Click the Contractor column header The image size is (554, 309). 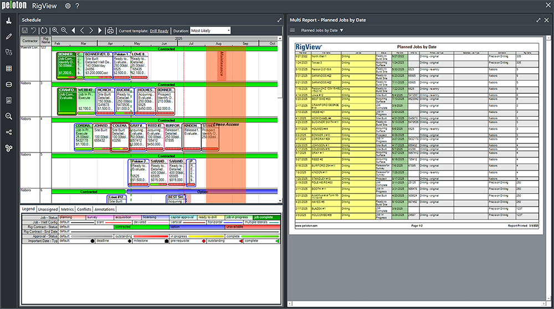click(29, 41)
